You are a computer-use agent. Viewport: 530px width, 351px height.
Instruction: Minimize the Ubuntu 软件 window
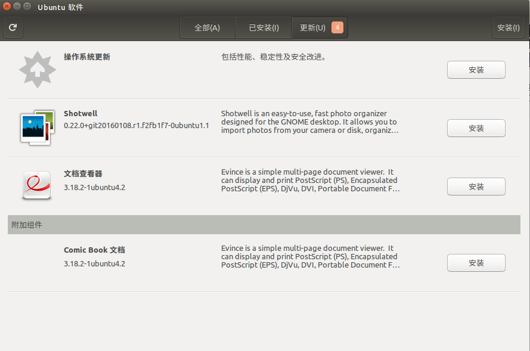tap(17, 7)
